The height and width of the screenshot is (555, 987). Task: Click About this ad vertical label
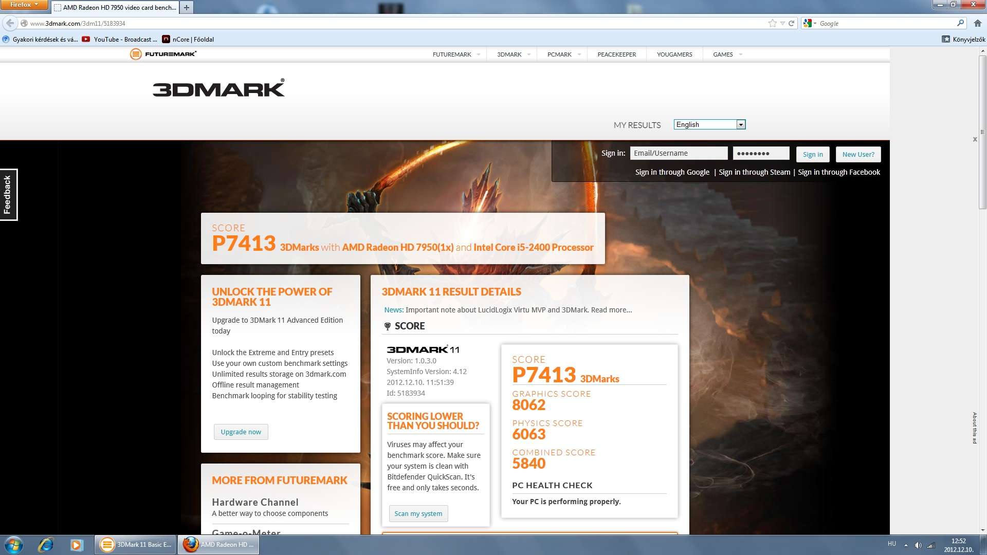pos(974,428)
